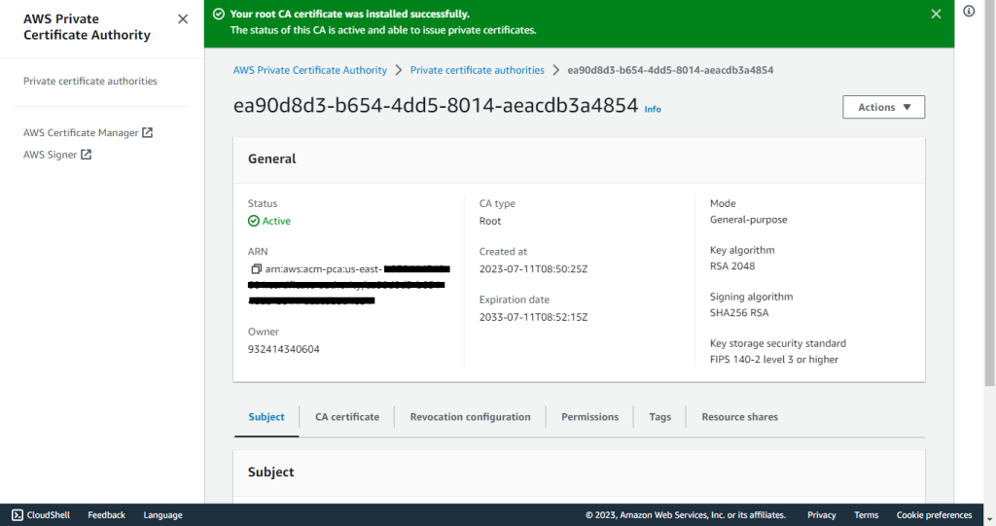The width and height of the screenshot is (996, 526).
Task: Click the green Active status check icon
Action: click(254, 221)
